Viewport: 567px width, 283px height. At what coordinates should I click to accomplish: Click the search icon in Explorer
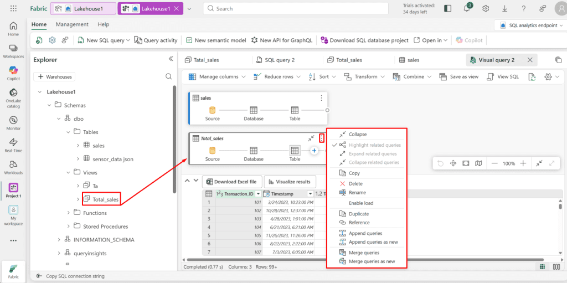point(169,77)
